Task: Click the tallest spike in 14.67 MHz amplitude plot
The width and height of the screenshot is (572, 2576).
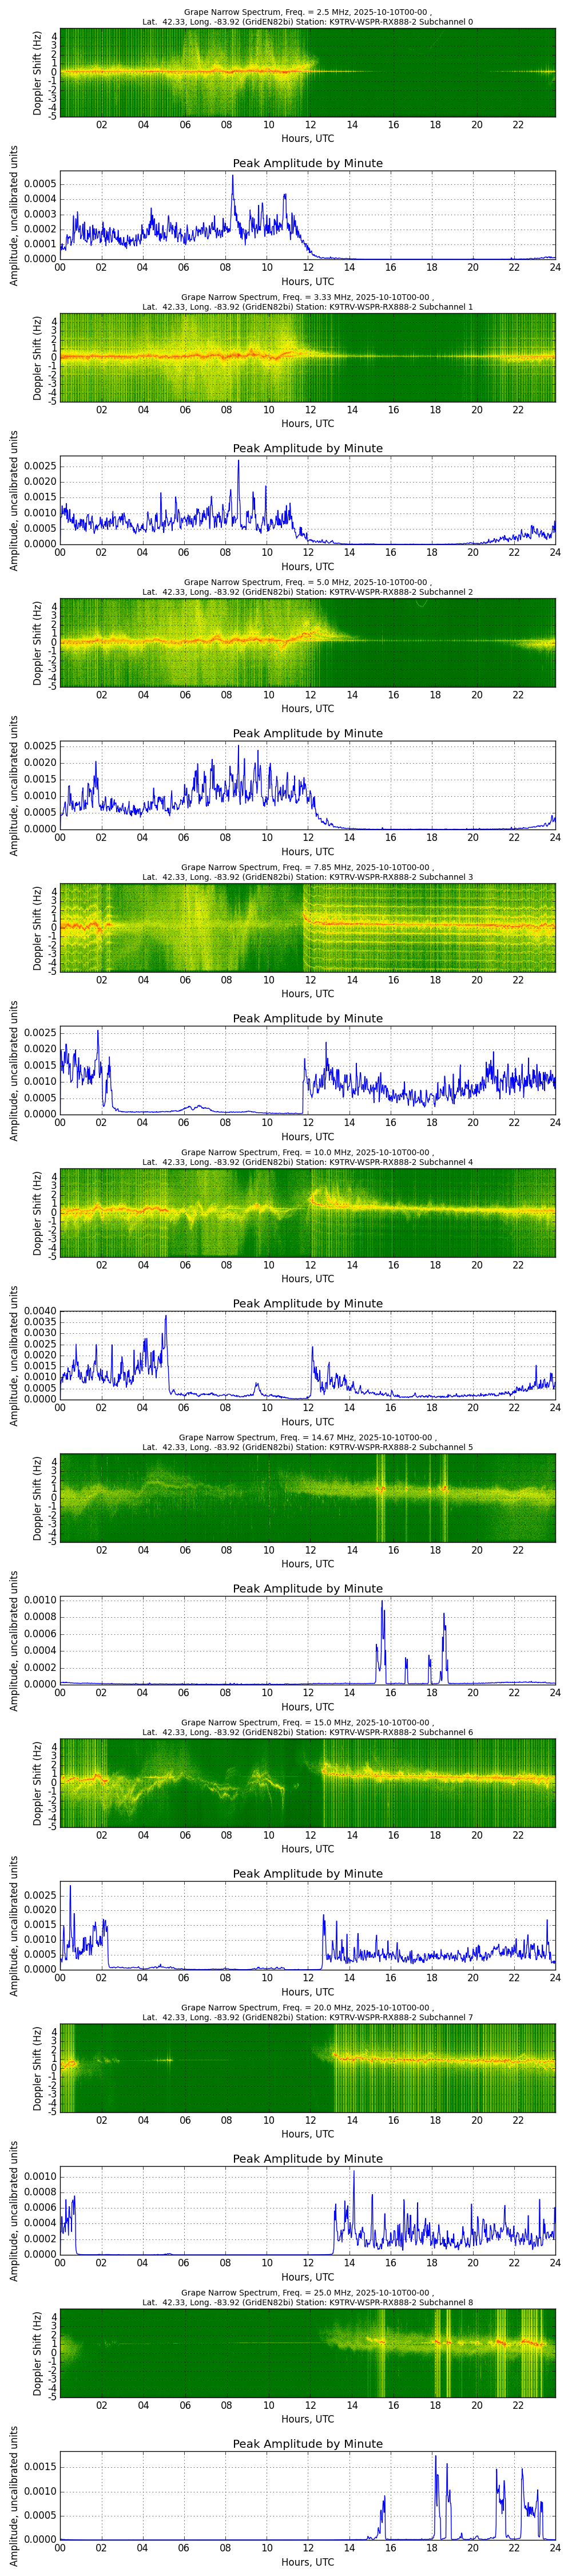Action: pyautogui.click(x=382, y=1602)
